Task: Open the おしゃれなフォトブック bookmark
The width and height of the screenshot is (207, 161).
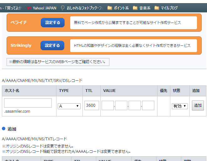Action: [82, 8]
